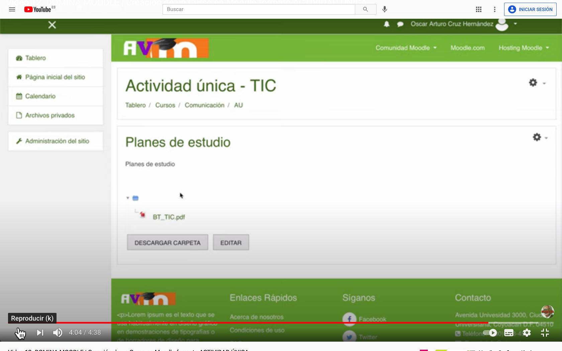
Task: Toggle the autoplay switch in player
Action: (x=490, y=333)
